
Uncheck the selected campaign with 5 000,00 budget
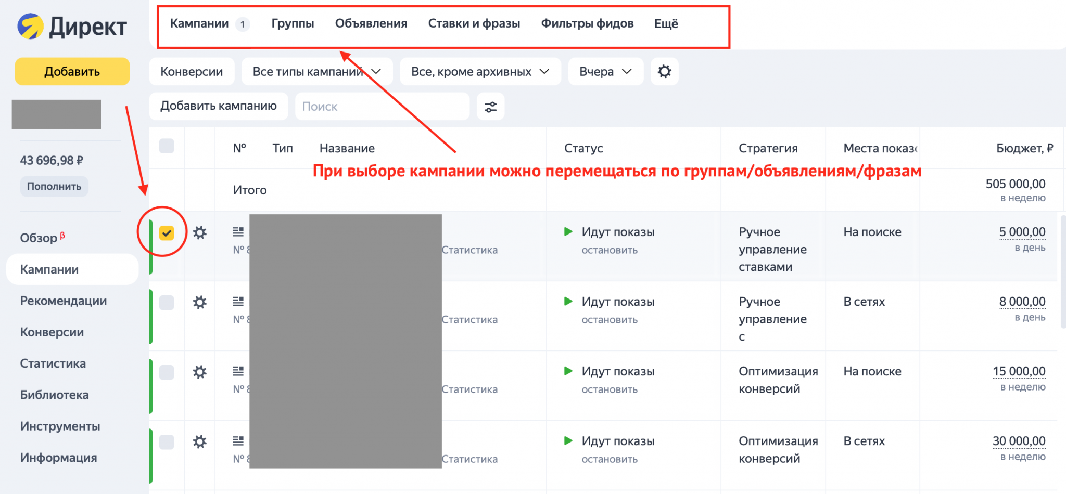[167, 233]
